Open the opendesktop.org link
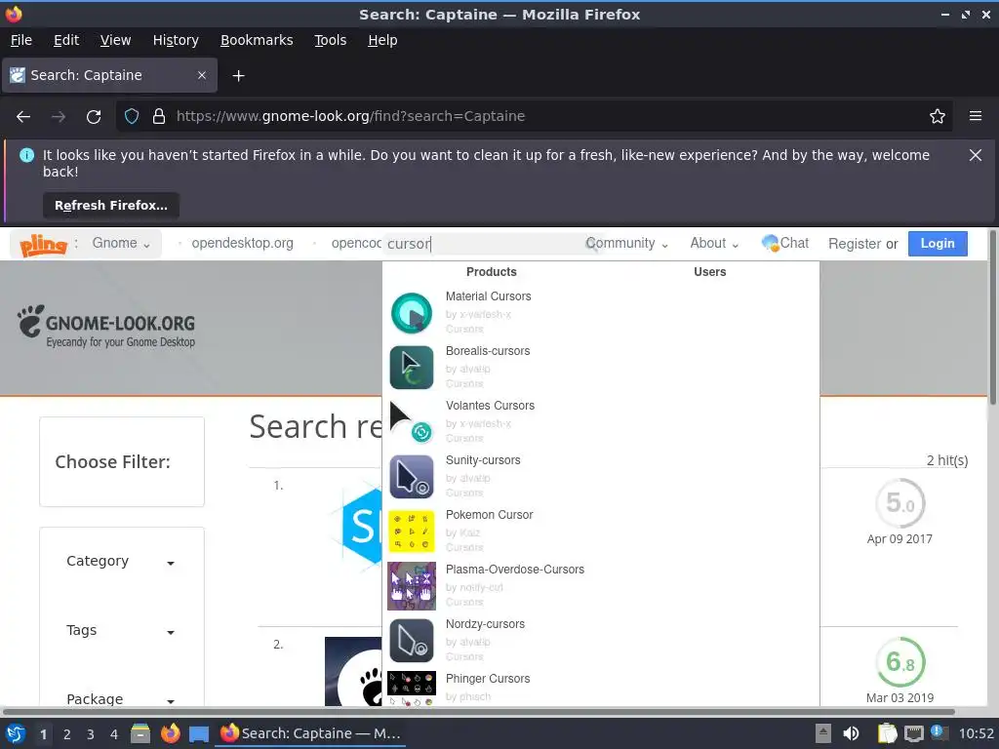 tap(242, 243)
